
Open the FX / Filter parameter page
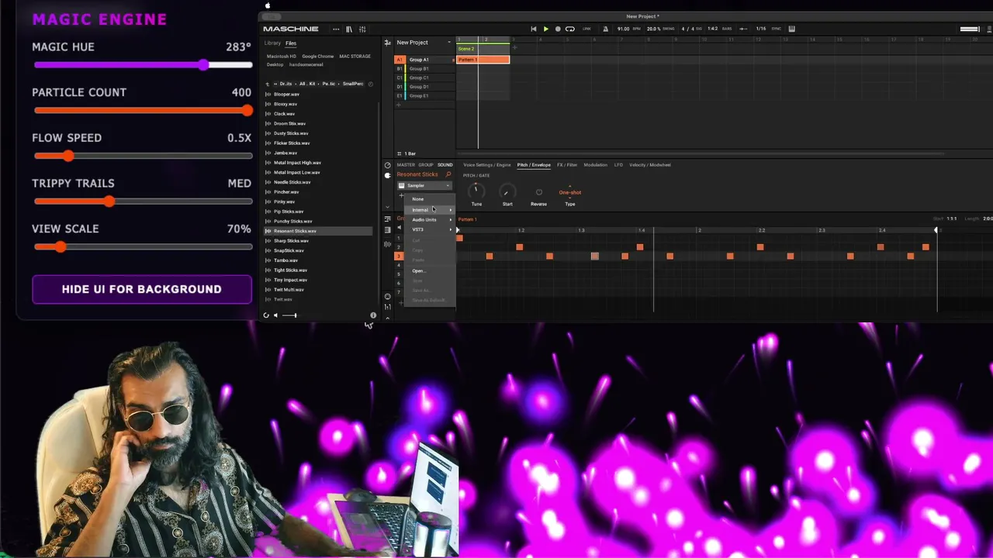click(x=567, y=165)
